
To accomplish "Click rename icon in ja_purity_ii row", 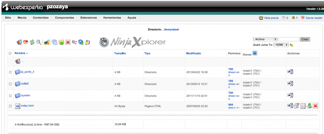I will point(290,72).
